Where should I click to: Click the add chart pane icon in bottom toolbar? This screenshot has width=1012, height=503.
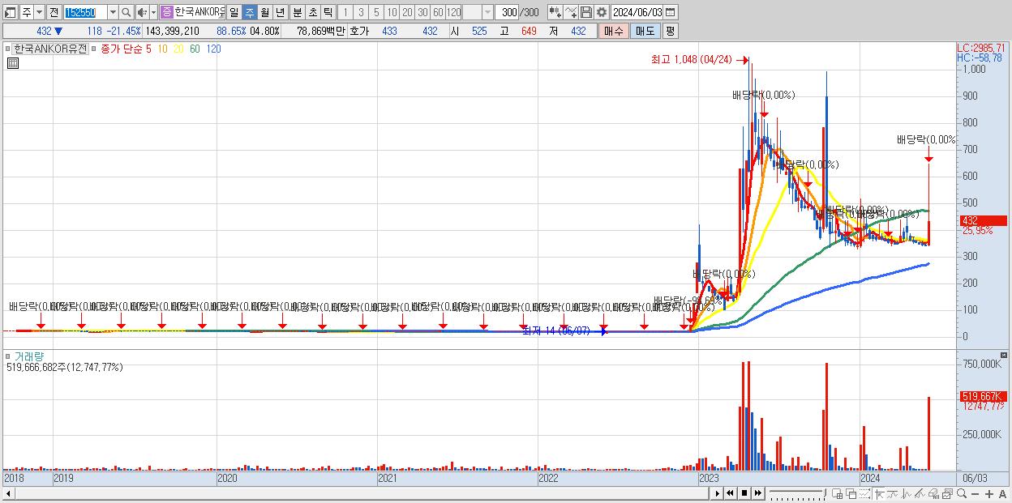pos(838,493)
